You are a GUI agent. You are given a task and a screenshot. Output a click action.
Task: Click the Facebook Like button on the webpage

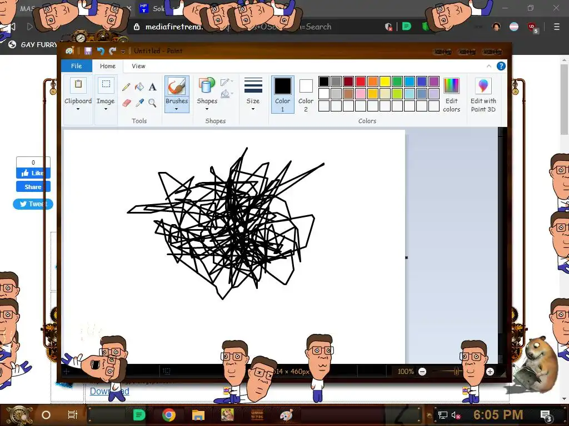(33, 173)
